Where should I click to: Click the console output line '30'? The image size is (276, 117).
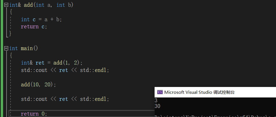click(158, 106)
